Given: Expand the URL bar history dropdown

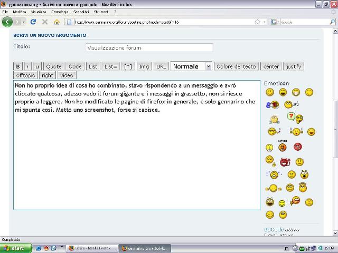Looking at the screenshot, I should pos(264,22).
